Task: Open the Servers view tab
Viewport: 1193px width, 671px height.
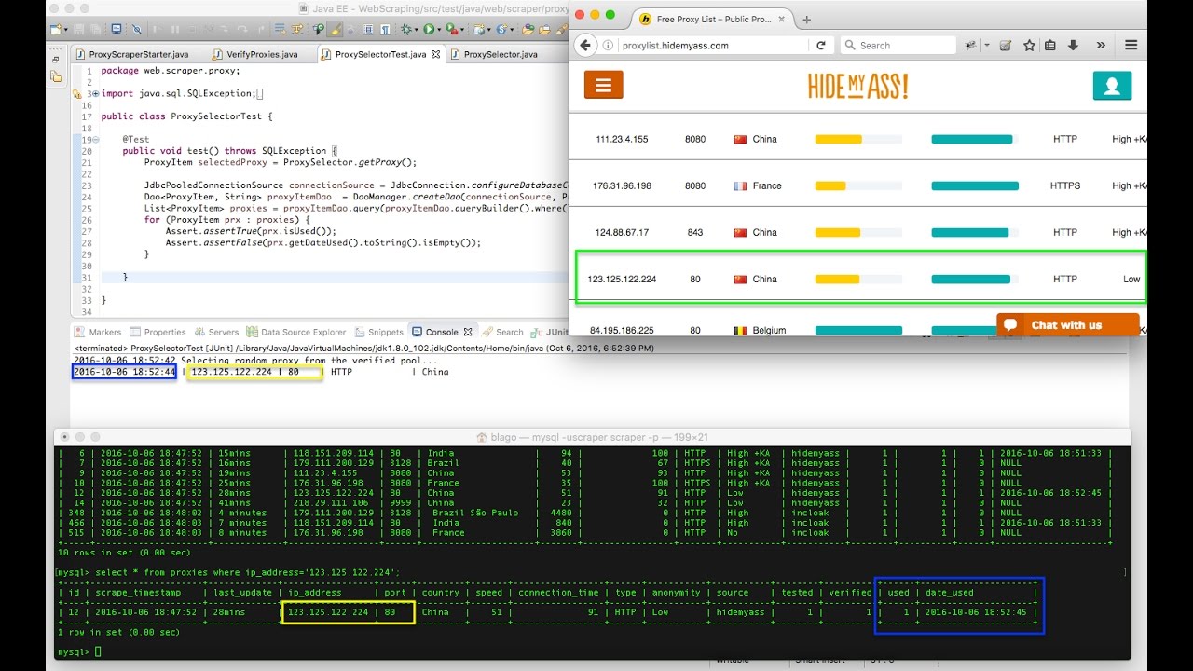Action: pyautogui.click(x=216, y=332)
